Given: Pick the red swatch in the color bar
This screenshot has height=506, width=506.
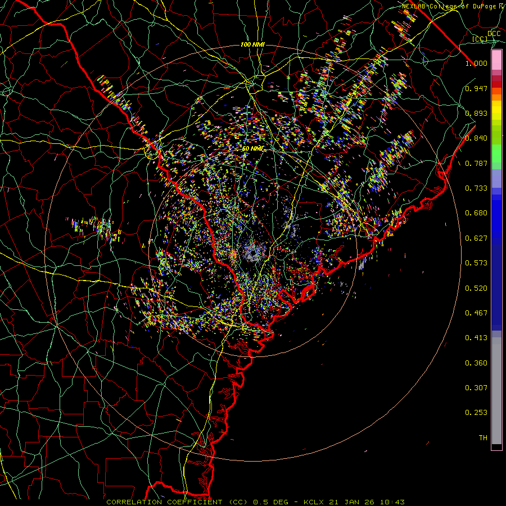Looking at the screenshot, I should point(496,84).
